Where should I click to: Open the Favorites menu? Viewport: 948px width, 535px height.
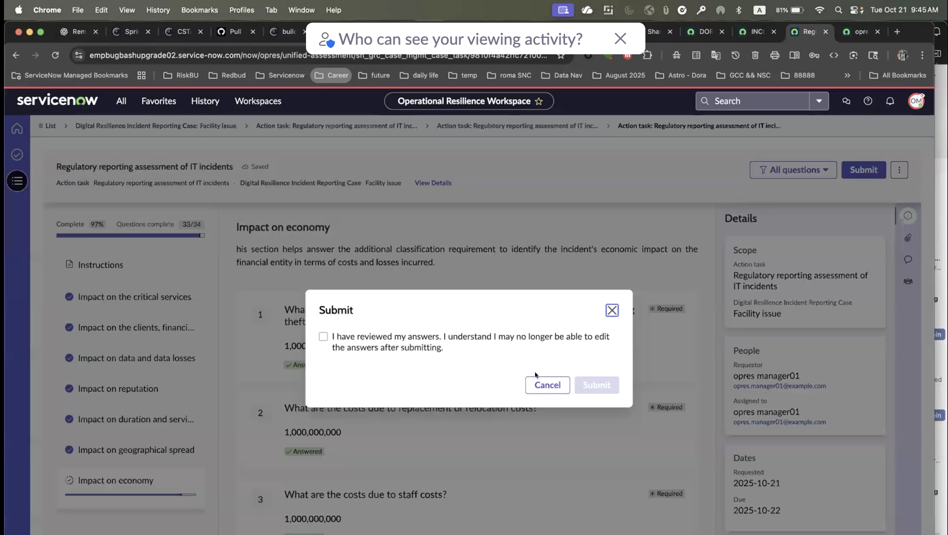(x=158, y=101)
